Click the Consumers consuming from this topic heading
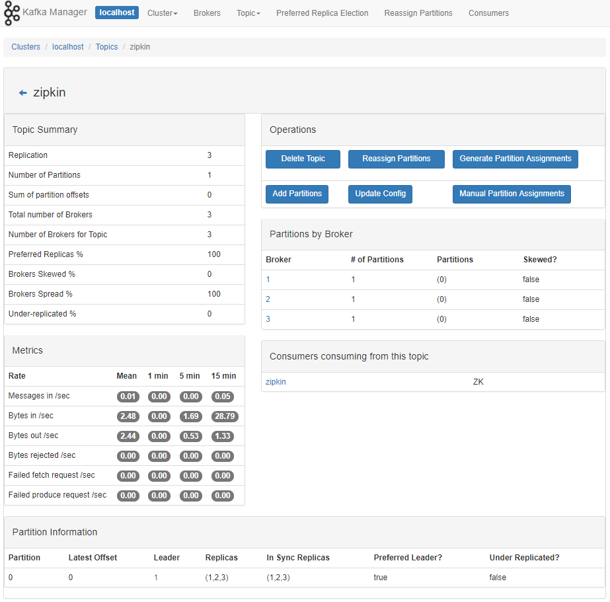The width and height of the screenshot is (610, 602). point(349,357)
